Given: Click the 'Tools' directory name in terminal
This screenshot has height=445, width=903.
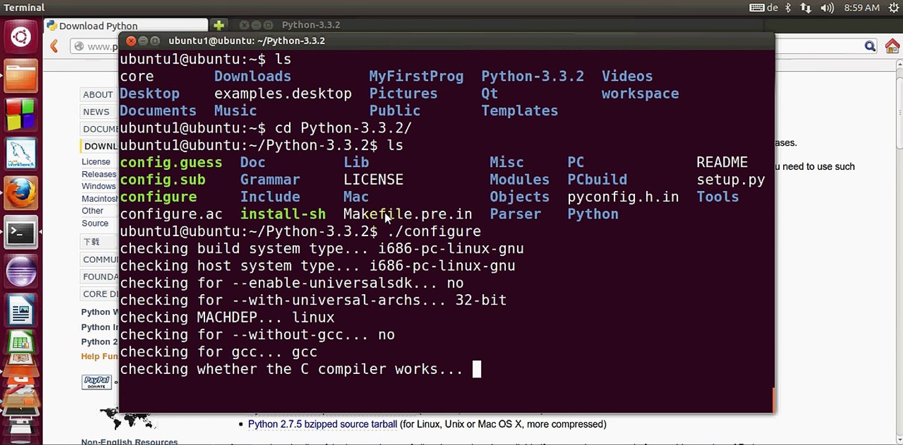Looking at the screenshot, I should (718, 197).
